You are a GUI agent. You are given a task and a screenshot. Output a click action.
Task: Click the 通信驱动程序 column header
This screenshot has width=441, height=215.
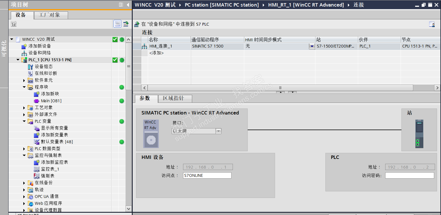click(218, 40)
